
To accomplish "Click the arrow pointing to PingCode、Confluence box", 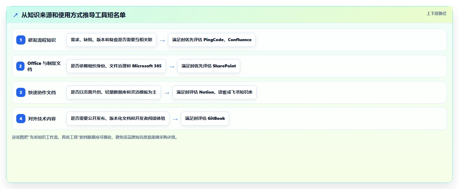I will [x=162, y=40].
